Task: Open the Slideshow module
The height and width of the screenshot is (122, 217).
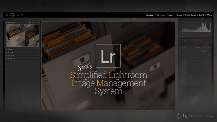Action: tap(190, 15)
